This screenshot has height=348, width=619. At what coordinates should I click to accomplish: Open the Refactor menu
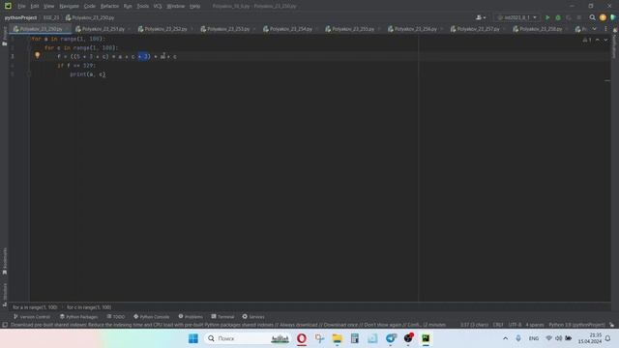[x=109, y=6]
